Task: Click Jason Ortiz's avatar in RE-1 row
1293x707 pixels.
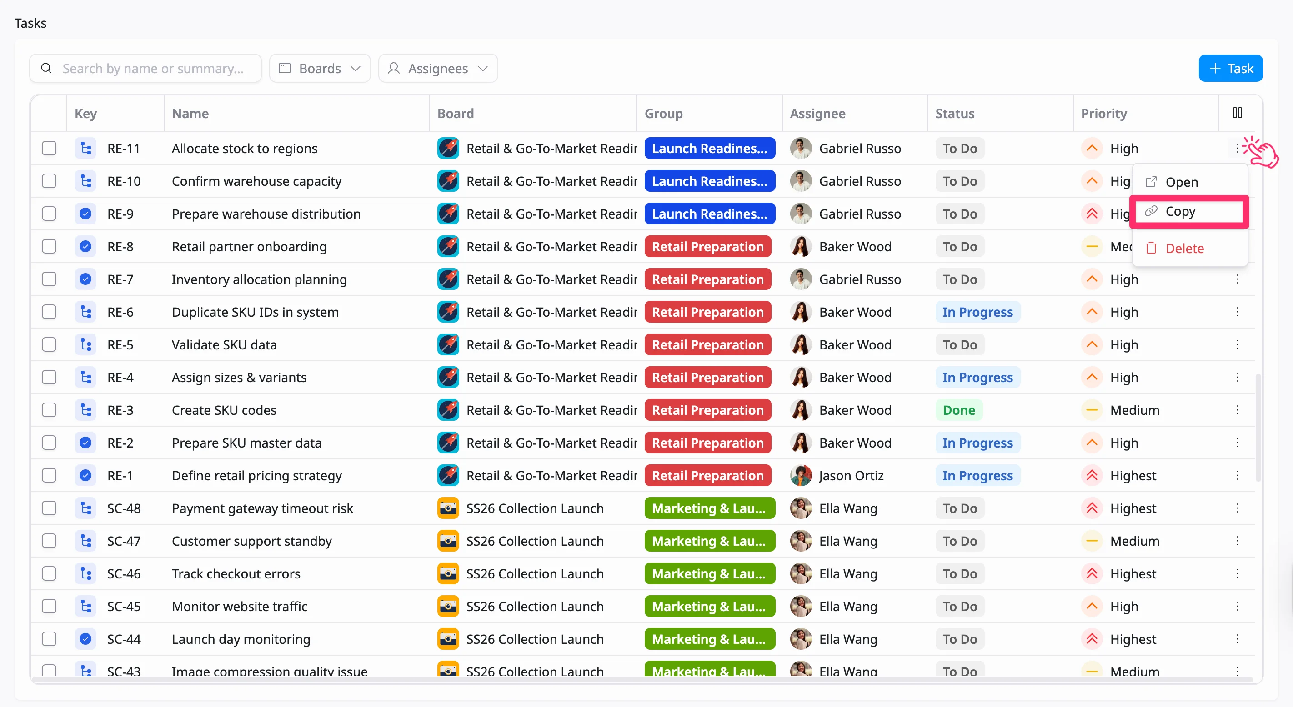Action: pos(801,475)
